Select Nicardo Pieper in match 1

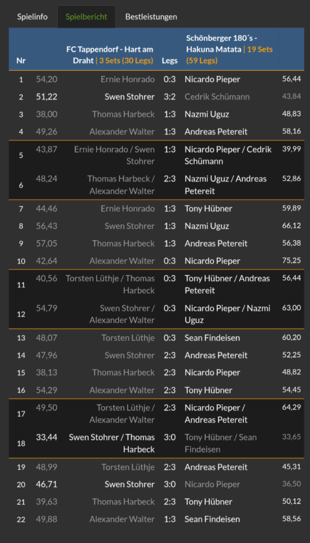point(212,80)
